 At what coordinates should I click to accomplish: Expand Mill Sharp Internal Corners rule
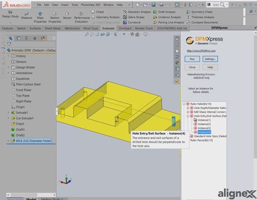pyautogui.click(x=188, y=112)
